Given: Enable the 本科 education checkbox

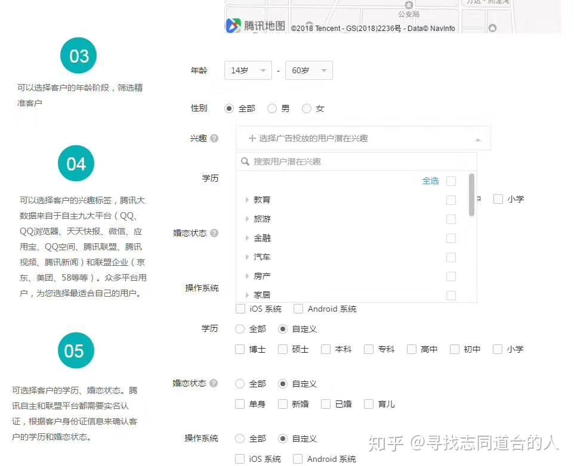Looking at the screenshot, I should [325, 349].
